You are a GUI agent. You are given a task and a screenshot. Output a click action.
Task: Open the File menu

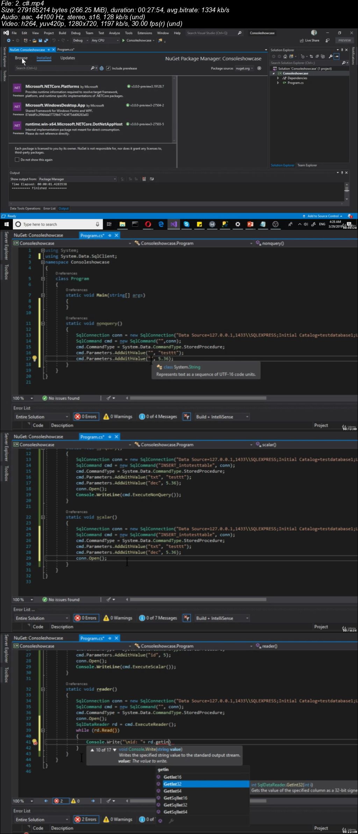[x=14, y=33]
